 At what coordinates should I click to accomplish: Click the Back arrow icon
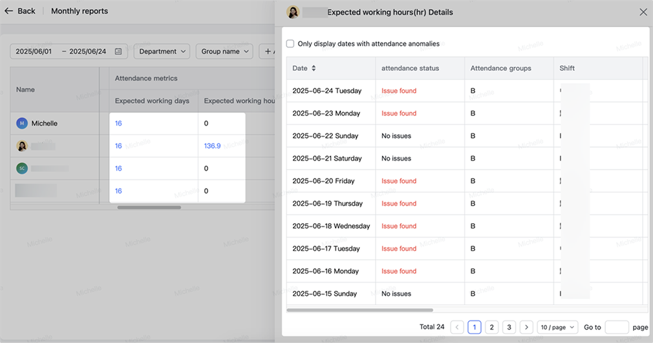point(8,11)
